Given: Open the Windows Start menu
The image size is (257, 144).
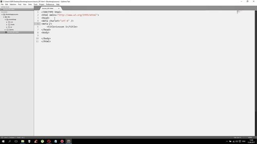Looking at the screenshot, I should pos(3,141).
